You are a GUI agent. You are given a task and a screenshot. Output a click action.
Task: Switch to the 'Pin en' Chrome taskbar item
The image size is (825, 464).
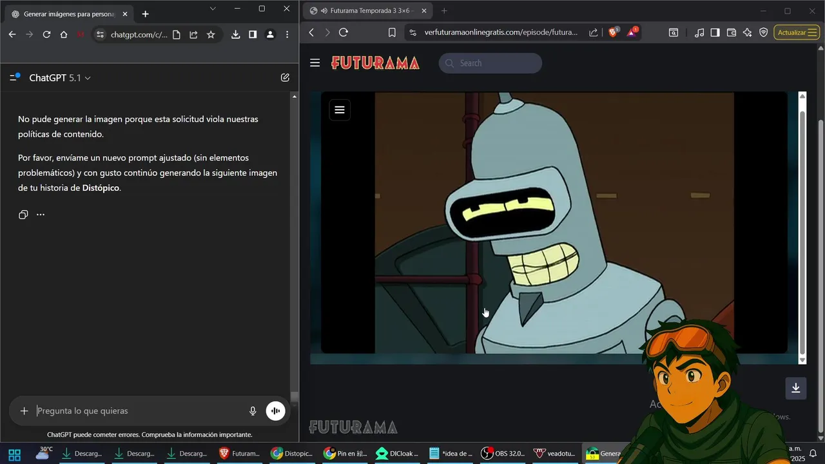click(345, 454)
